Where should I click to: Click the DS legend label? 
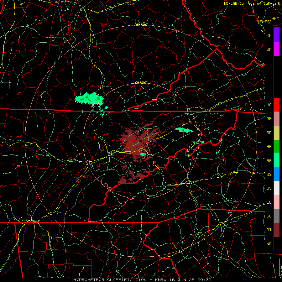[x=269, y=188]
